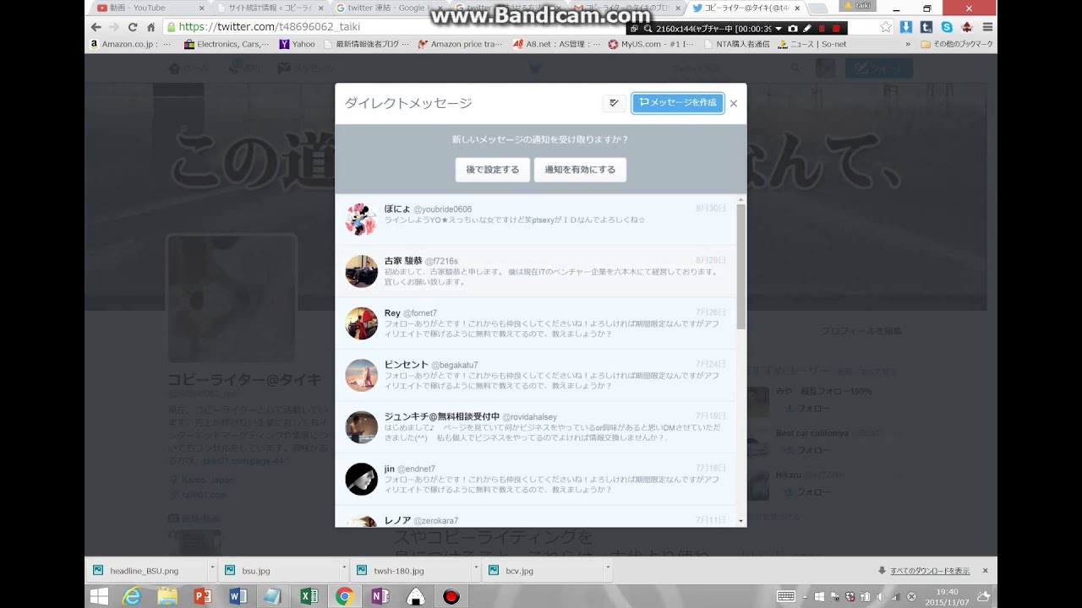Open Word from taskbar
The width and height of the screenshot is (1082, 608).
[x=238, y=597]
